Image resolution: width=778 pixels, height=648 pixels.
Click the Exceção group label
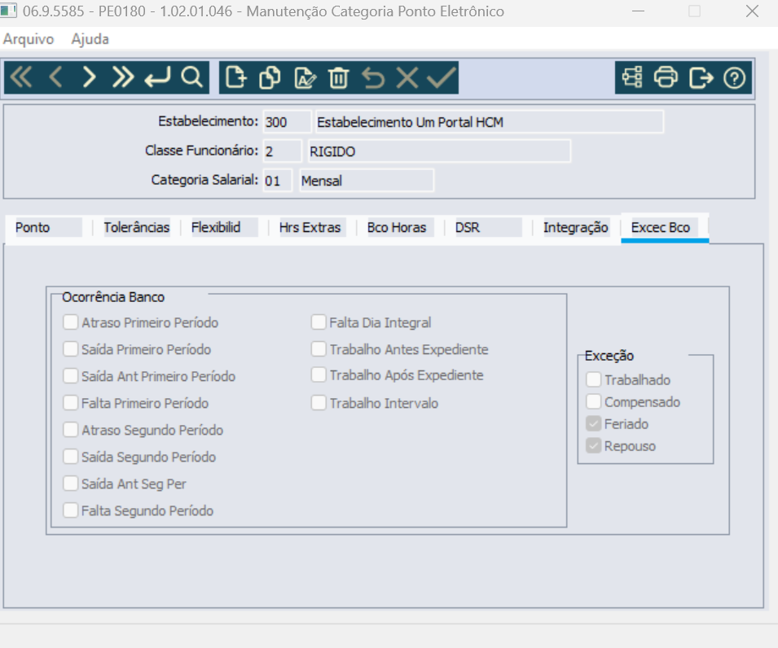pos(609,356)
